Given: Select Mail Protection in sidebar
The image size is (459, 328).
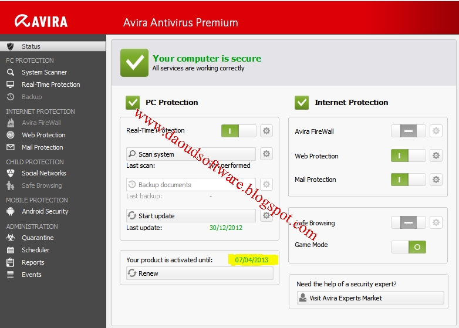Looking at the screenshot, I should 42,147.
